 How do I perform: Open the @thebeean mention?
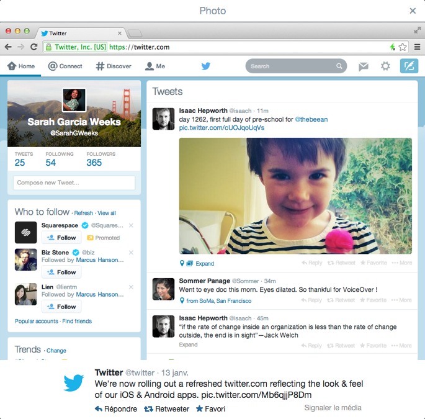[x=311, y=119]
